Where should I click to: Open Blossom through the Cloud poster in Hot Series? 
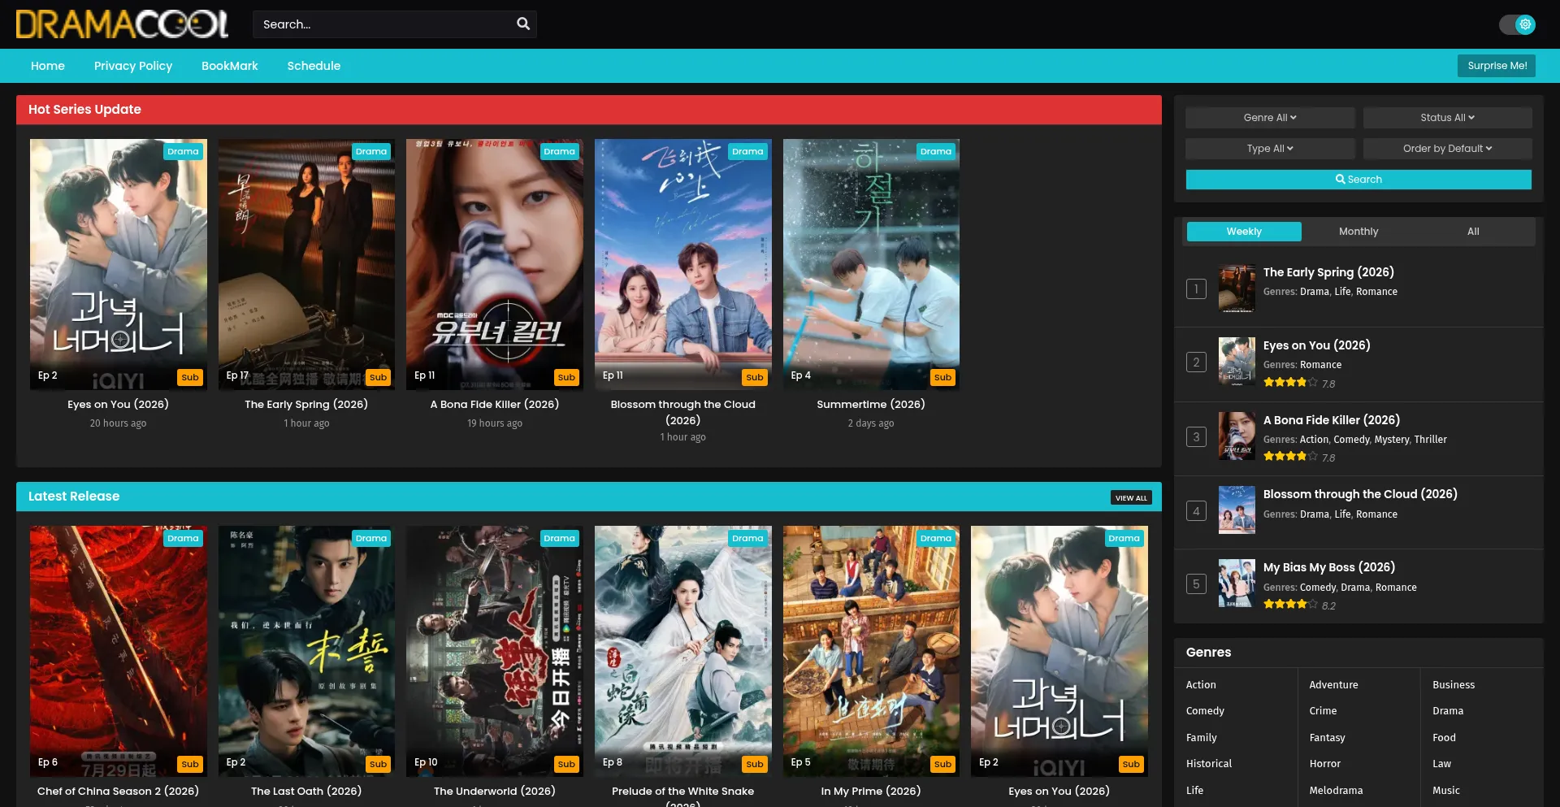[683, 264]
